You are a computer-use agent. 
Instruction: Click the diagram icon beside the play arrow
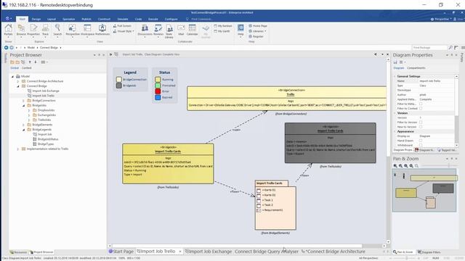coord(116,54)
